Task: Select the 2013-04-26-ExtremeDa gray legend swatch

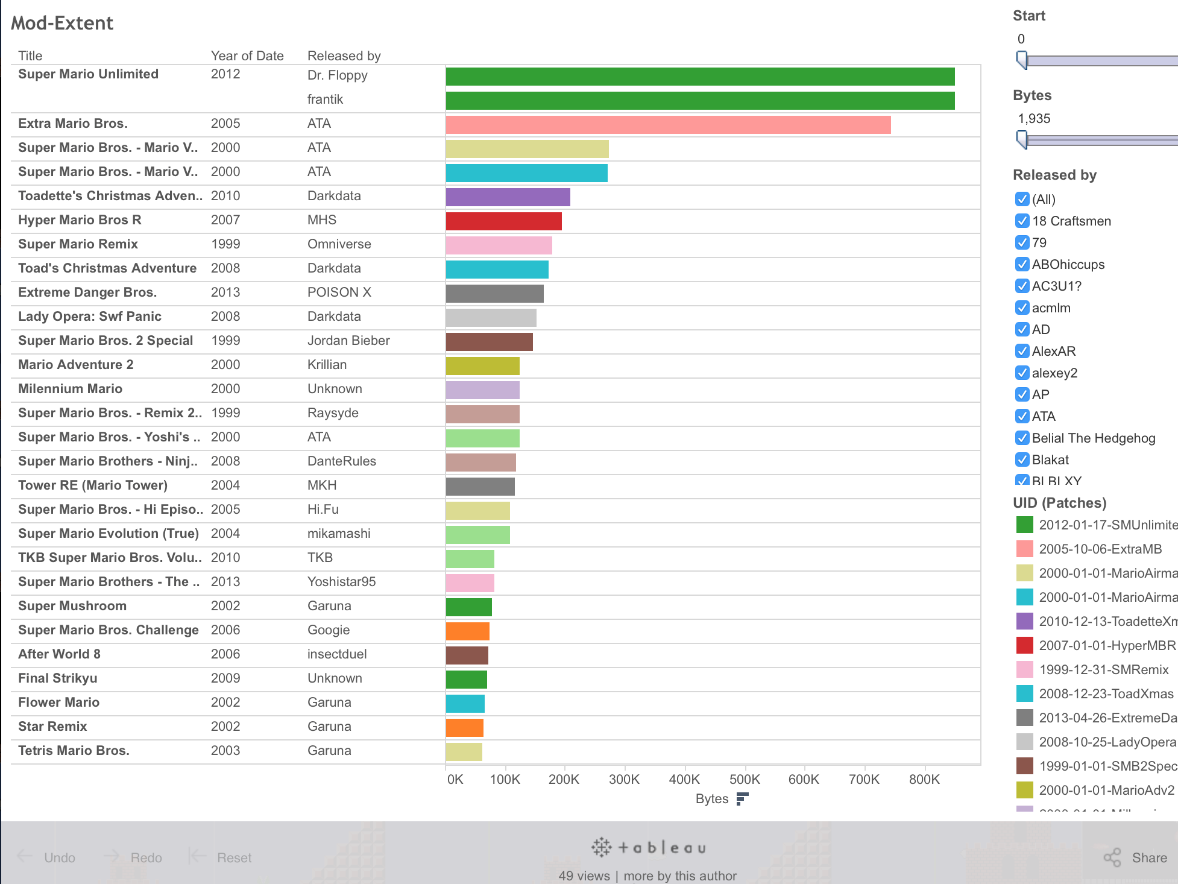Action: (1025, 718)
